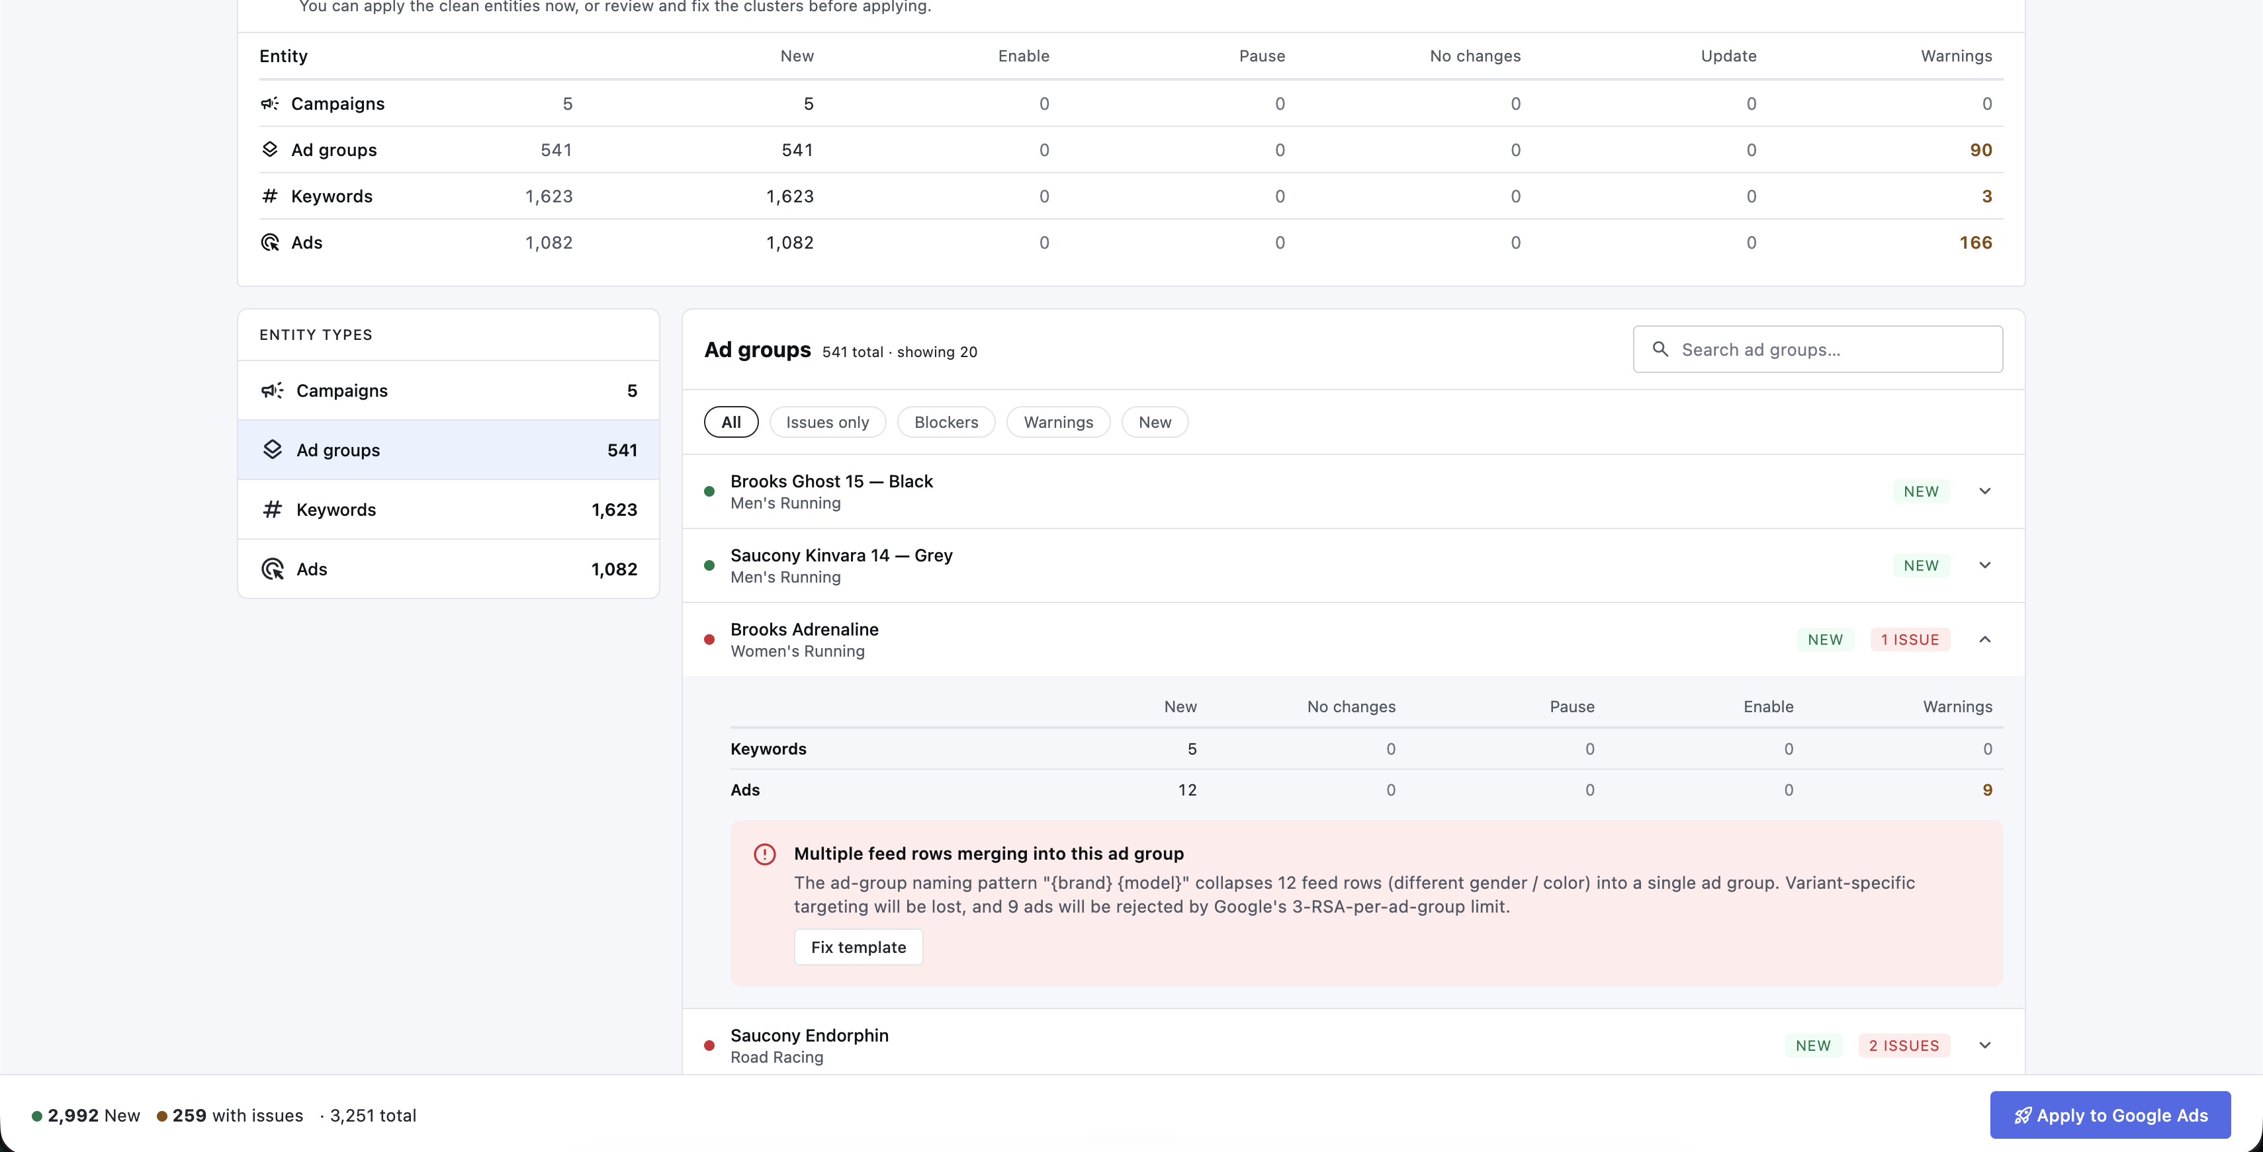2263x1152 pixels.
Task: Click the Entity column header
Action: click(284, 56)
